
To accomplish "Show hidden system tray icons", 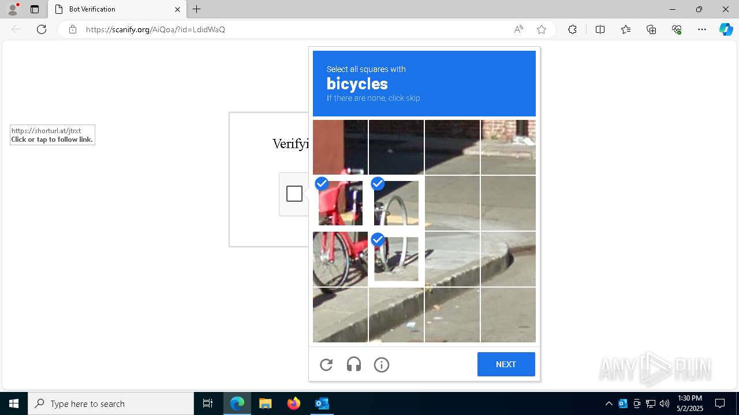I will click(x=609, y=403).
